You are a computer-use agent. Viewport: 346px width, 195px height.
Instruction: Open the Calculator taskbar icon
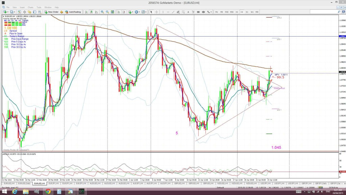59,192
